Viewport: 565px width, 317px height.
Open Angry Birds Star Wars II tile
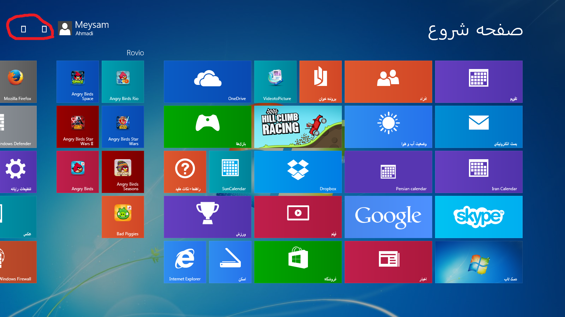[x=78, y=127]
